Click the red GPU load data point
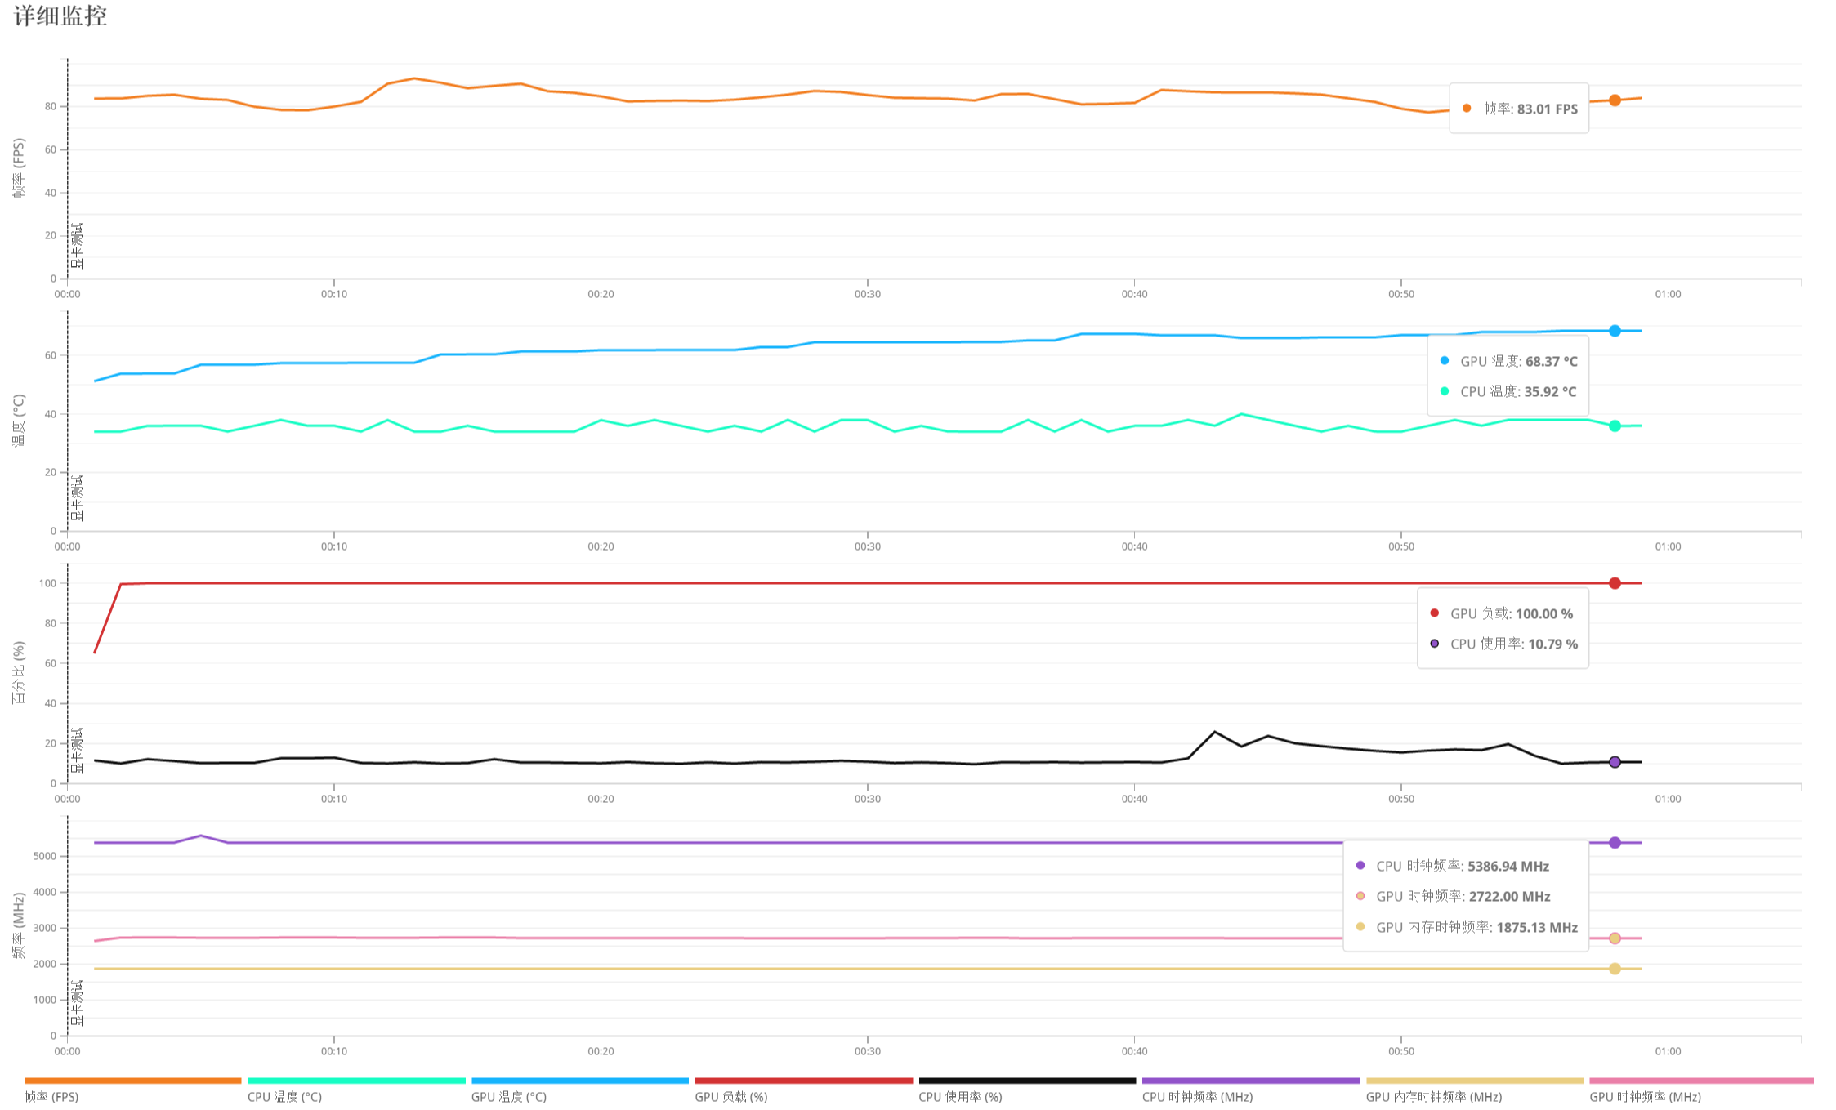The height and width of the screenshot is (1110, 1836). (1615, 583)
